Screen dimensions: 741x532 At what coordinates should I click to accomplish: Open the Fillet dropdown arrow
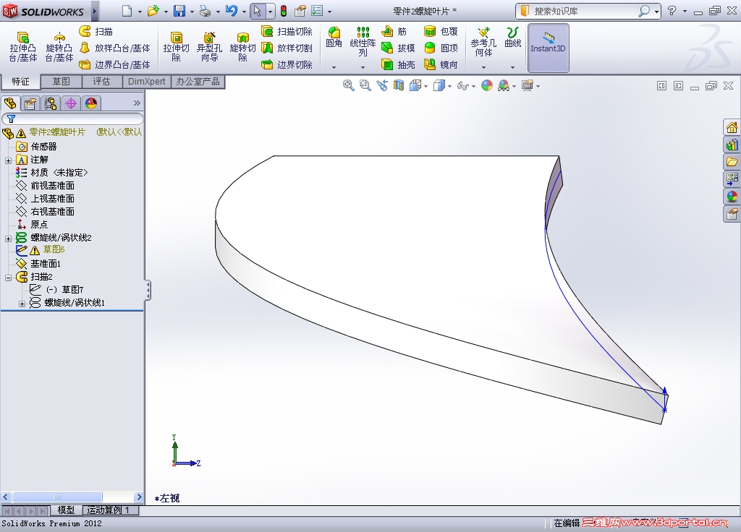[x=334, y=67]
